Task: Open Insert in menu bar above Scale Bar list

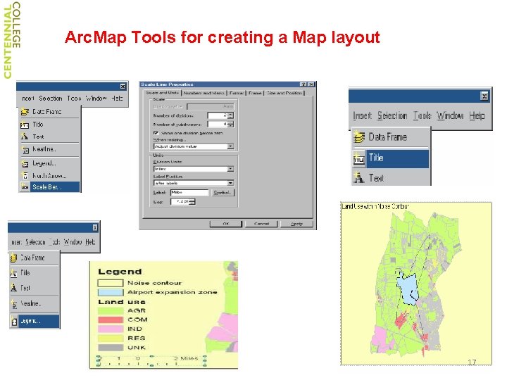Action: pyautogui.click(x=28, y=99)
